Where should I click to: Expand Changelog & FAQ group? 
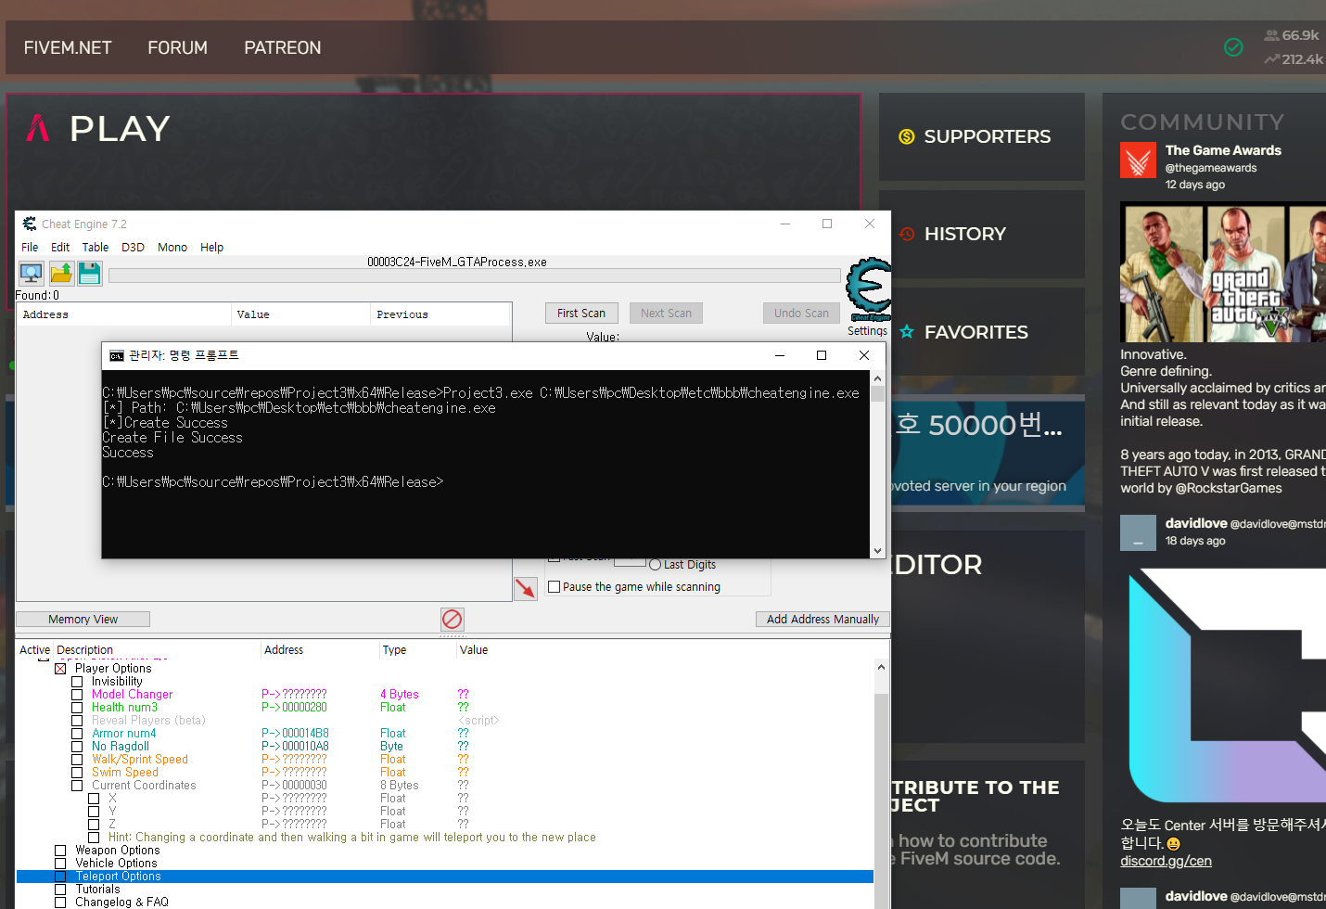pos(60,903)
